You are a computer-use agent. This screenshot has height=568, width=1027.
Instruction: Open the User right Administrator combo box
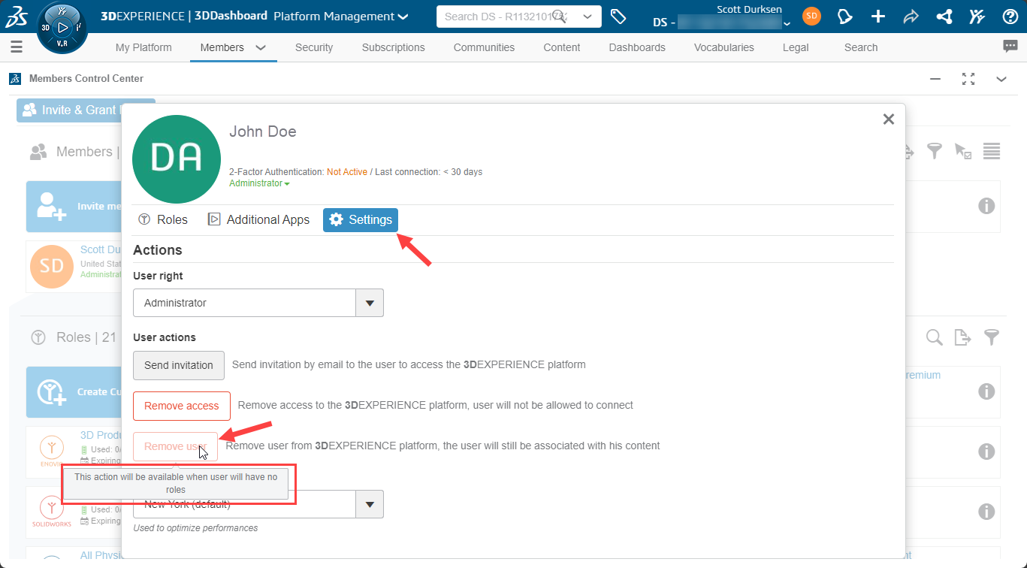(x=258, y=303)
